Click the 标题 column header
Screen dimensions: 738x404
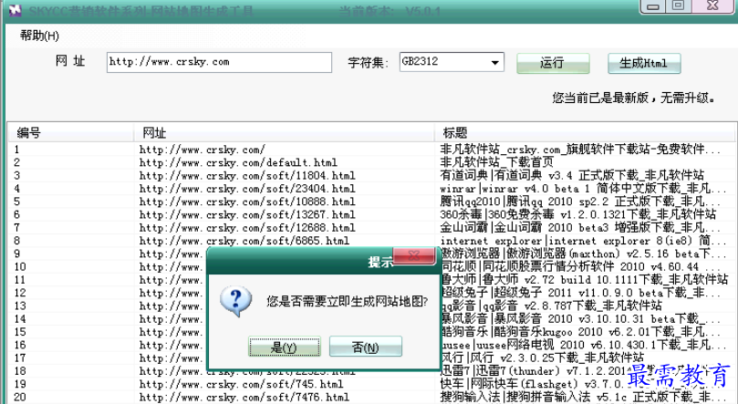coord(586,132)
